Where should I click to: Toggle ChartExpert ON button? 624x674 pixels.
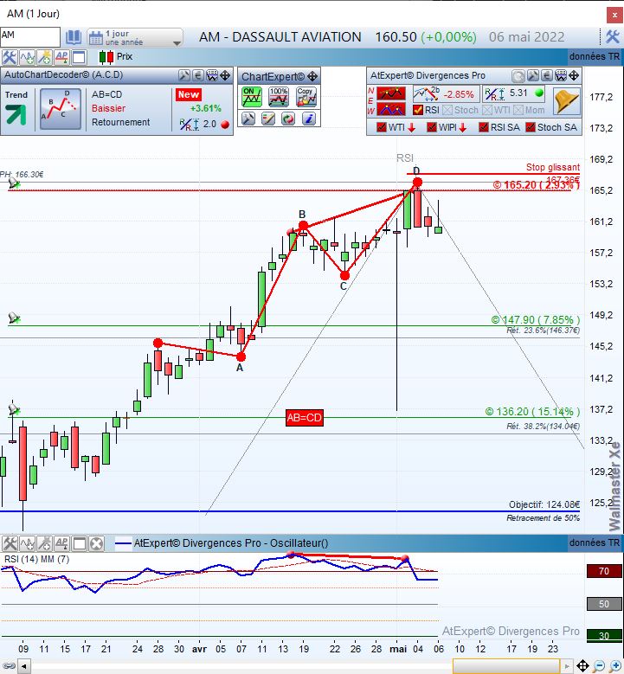(252, 97)
